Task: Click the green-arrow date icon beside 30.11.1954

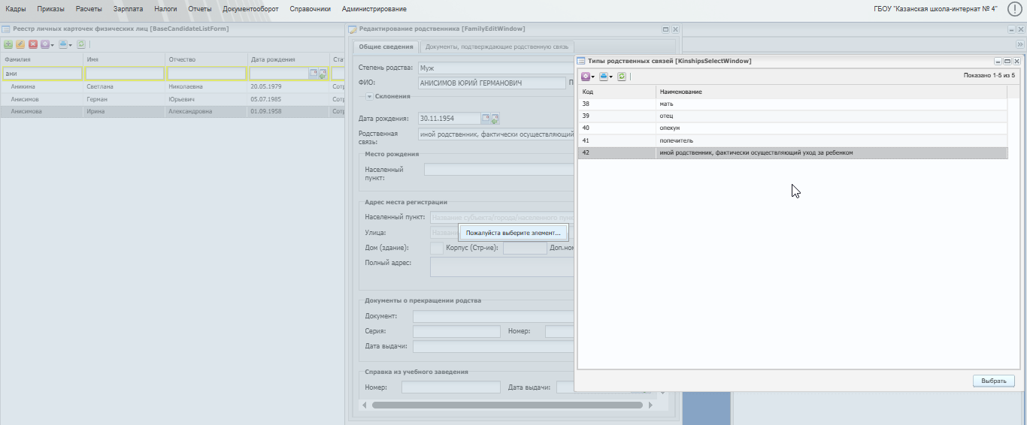Action: 495,118
